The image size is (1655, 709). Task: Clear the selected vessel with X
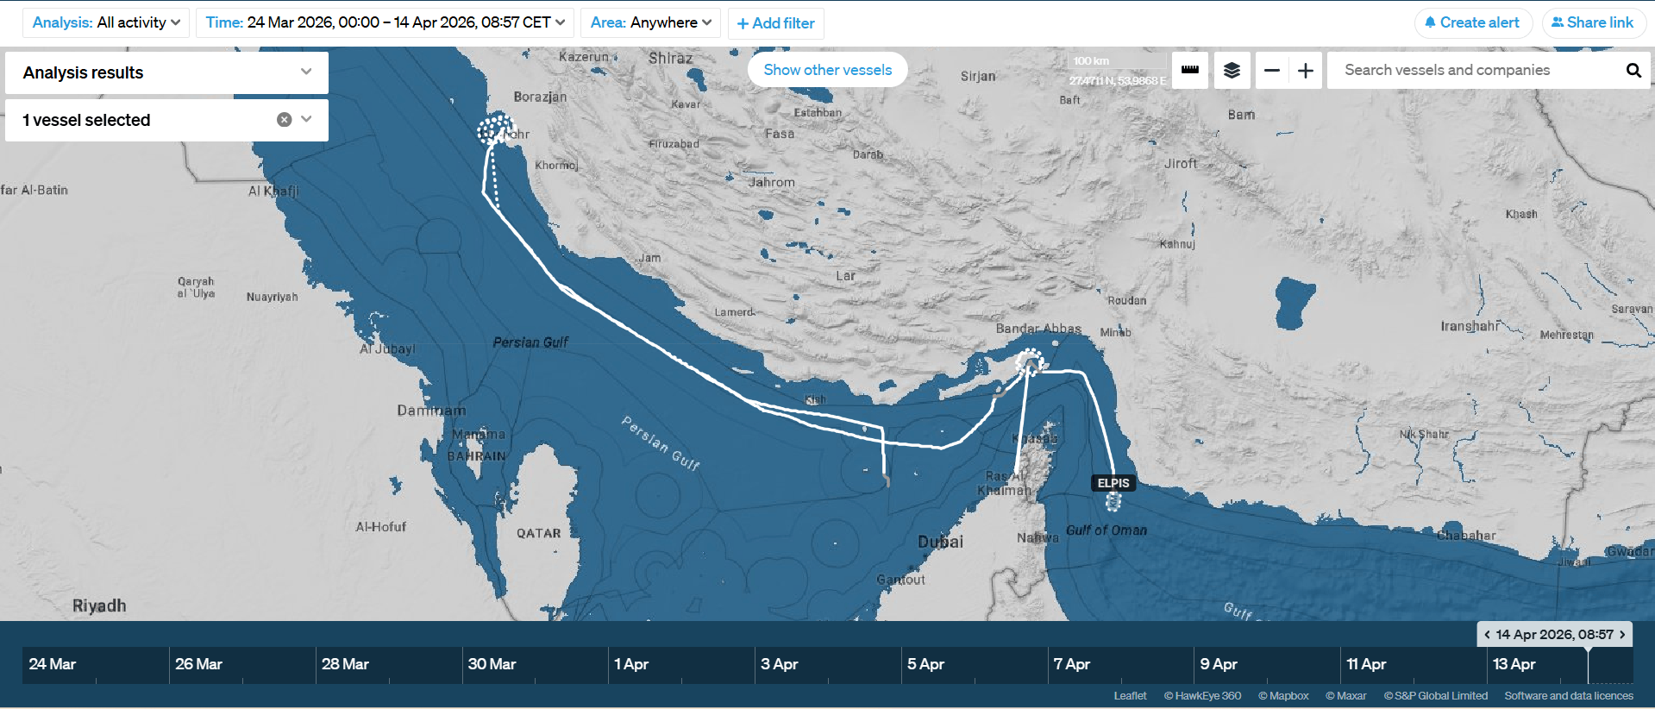pos(284,120)
